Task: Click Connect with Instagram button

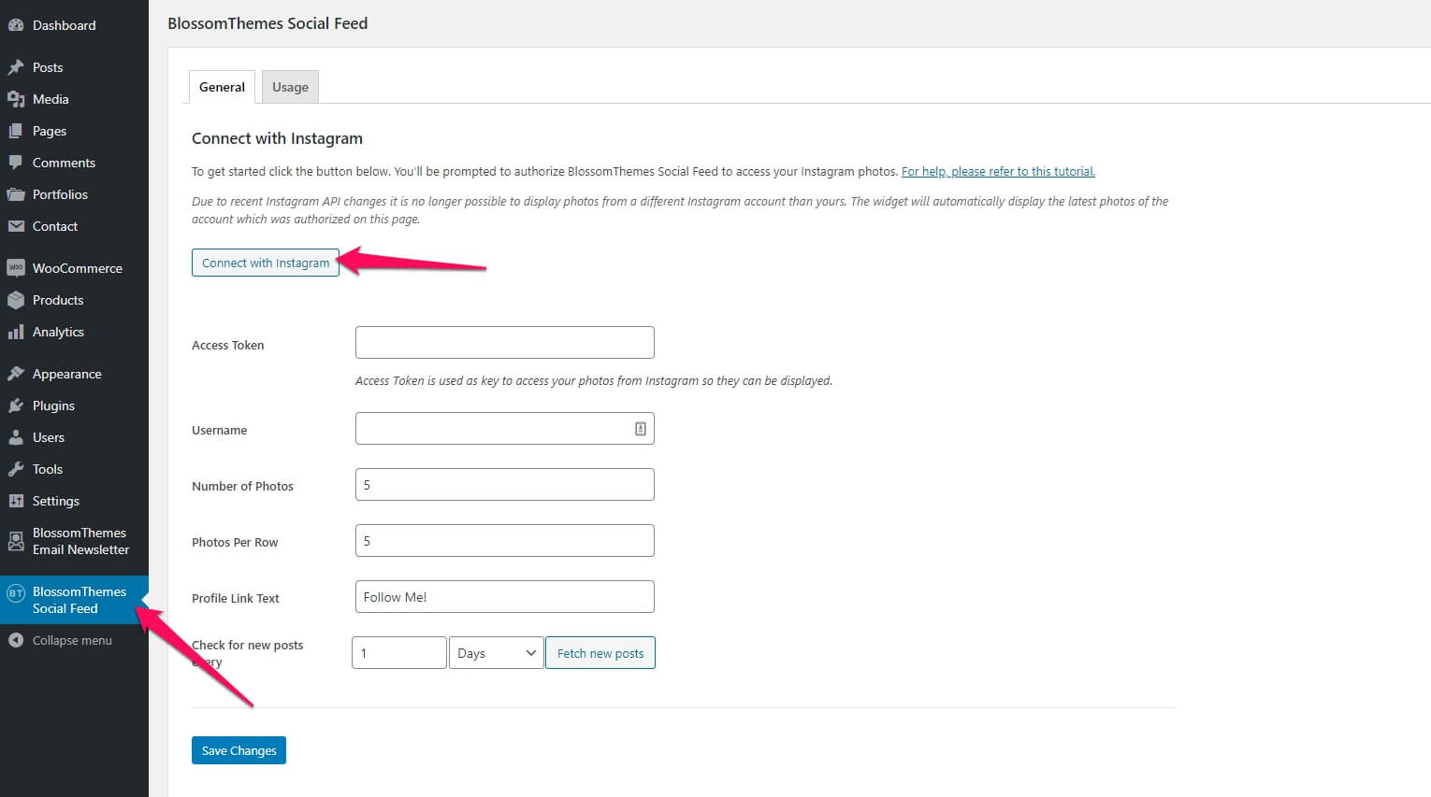Action: point(266,263)
